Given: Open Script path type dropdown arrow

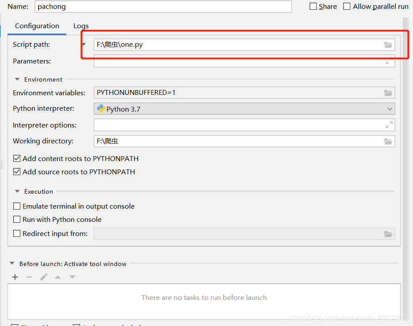Looking at the screenshot, I should click(84, 44).
